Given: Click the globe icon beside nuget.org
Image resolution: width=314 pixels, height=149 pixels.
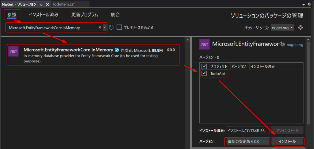Looking at the screenshot, I should tap(282, 44).
